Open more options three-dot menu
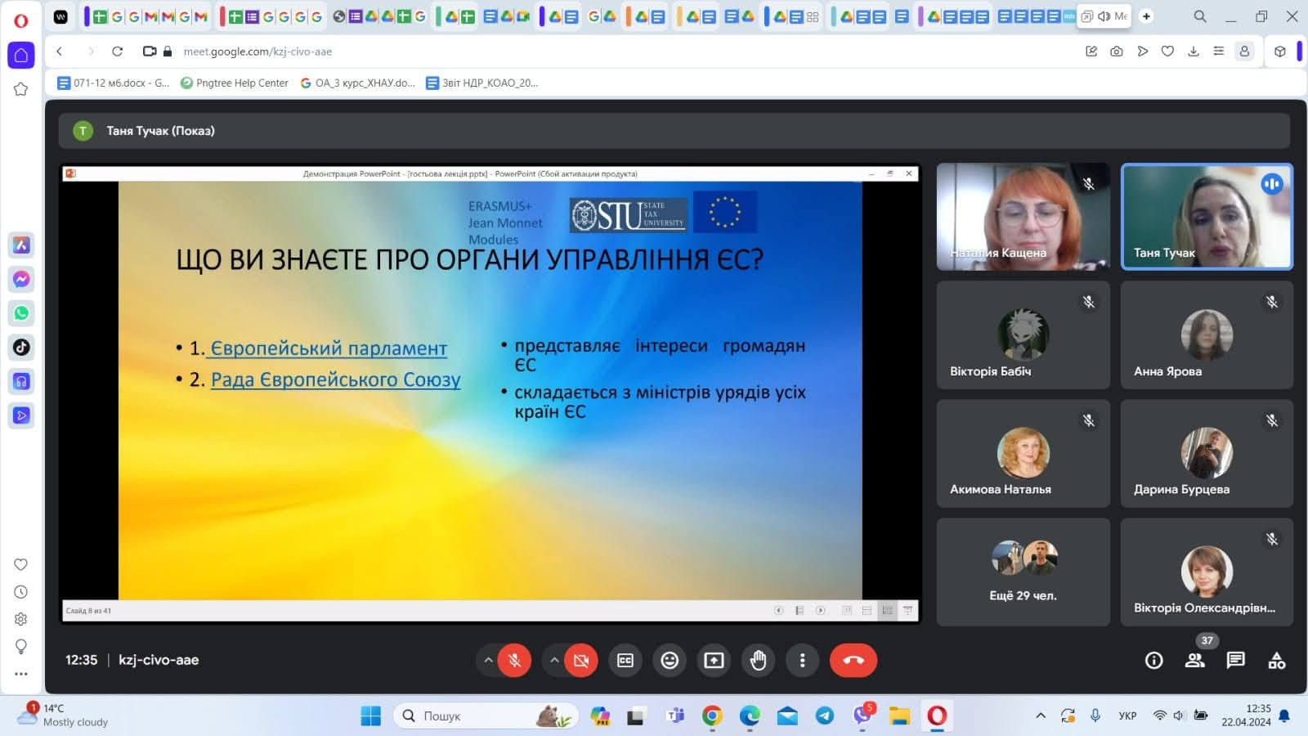1308x736 pixels. pyautogui.click(x=802, y=660)
